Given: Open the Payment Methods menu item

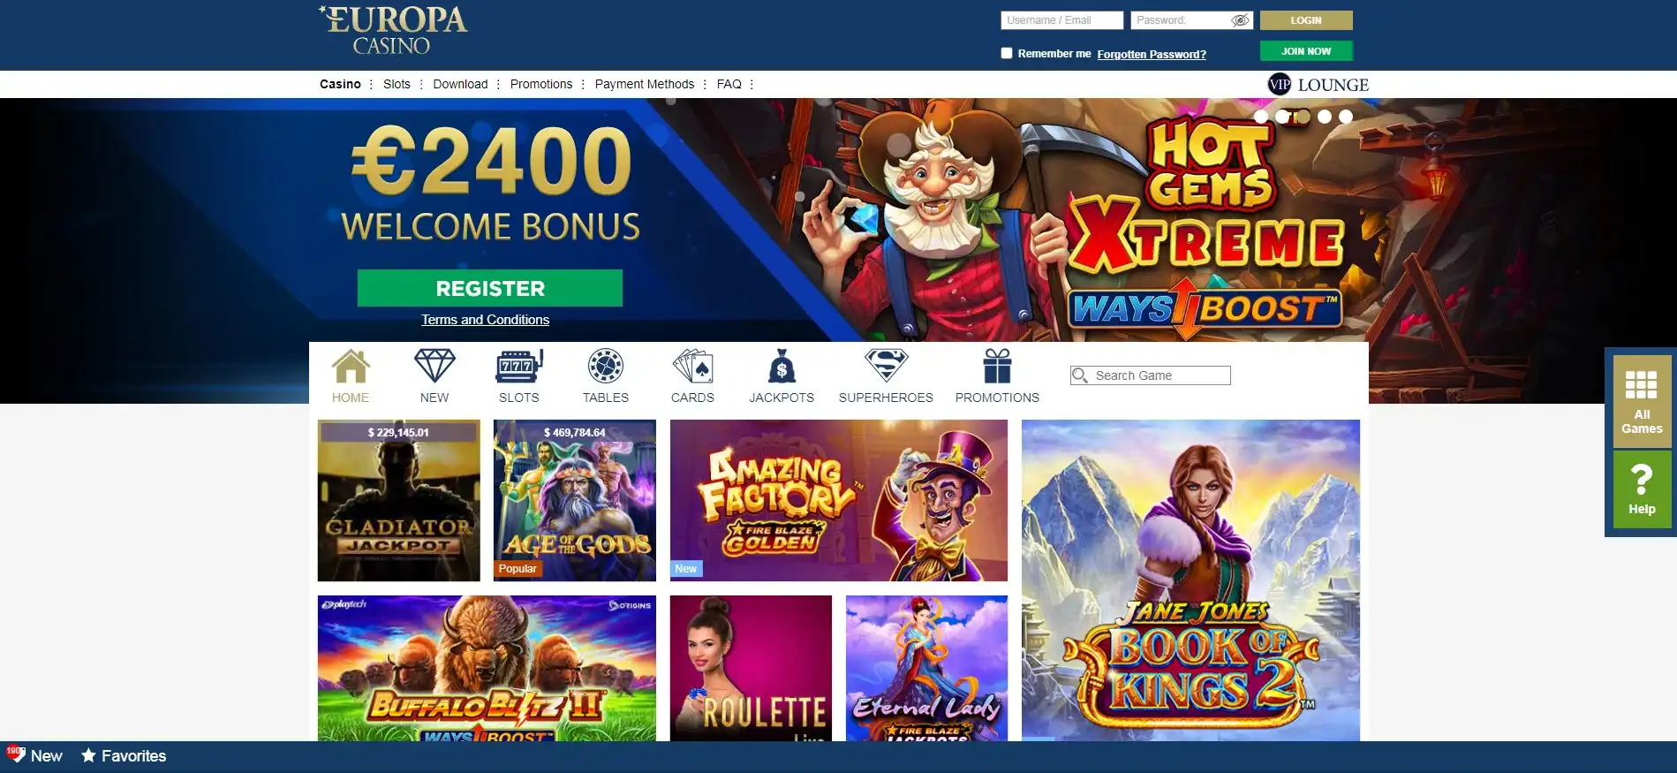Looking at the screenshot, I should point(645,84).
